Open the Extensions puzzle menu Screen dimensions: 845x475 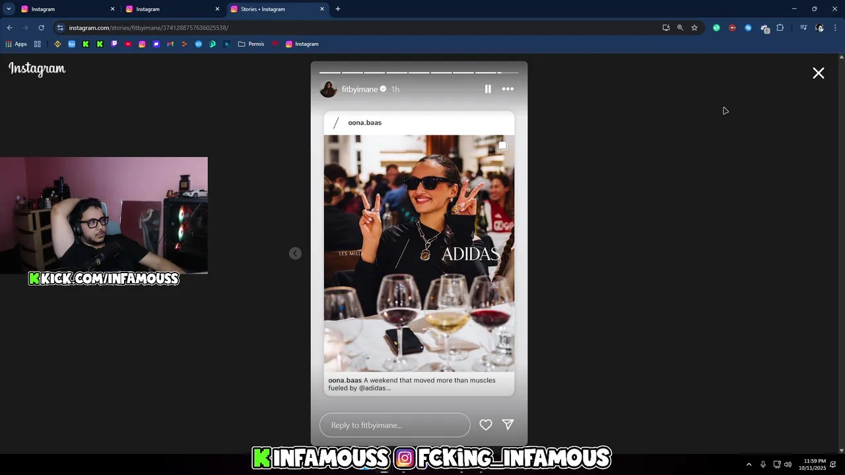tap(780, 28)
